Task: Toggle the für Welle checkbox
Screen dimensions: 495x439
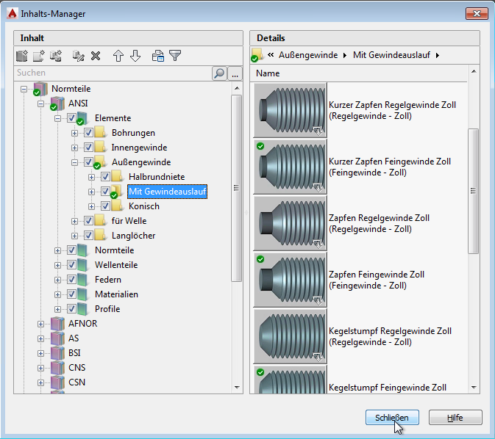Action: pyautogui.click(x=88, y=221)
